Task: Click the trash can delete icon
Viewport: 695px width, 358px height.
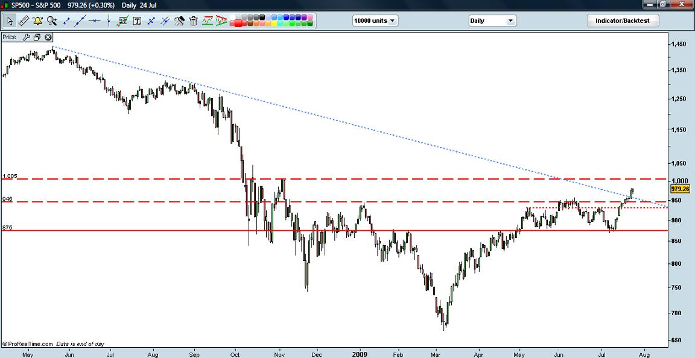Action: click(193, 20)
